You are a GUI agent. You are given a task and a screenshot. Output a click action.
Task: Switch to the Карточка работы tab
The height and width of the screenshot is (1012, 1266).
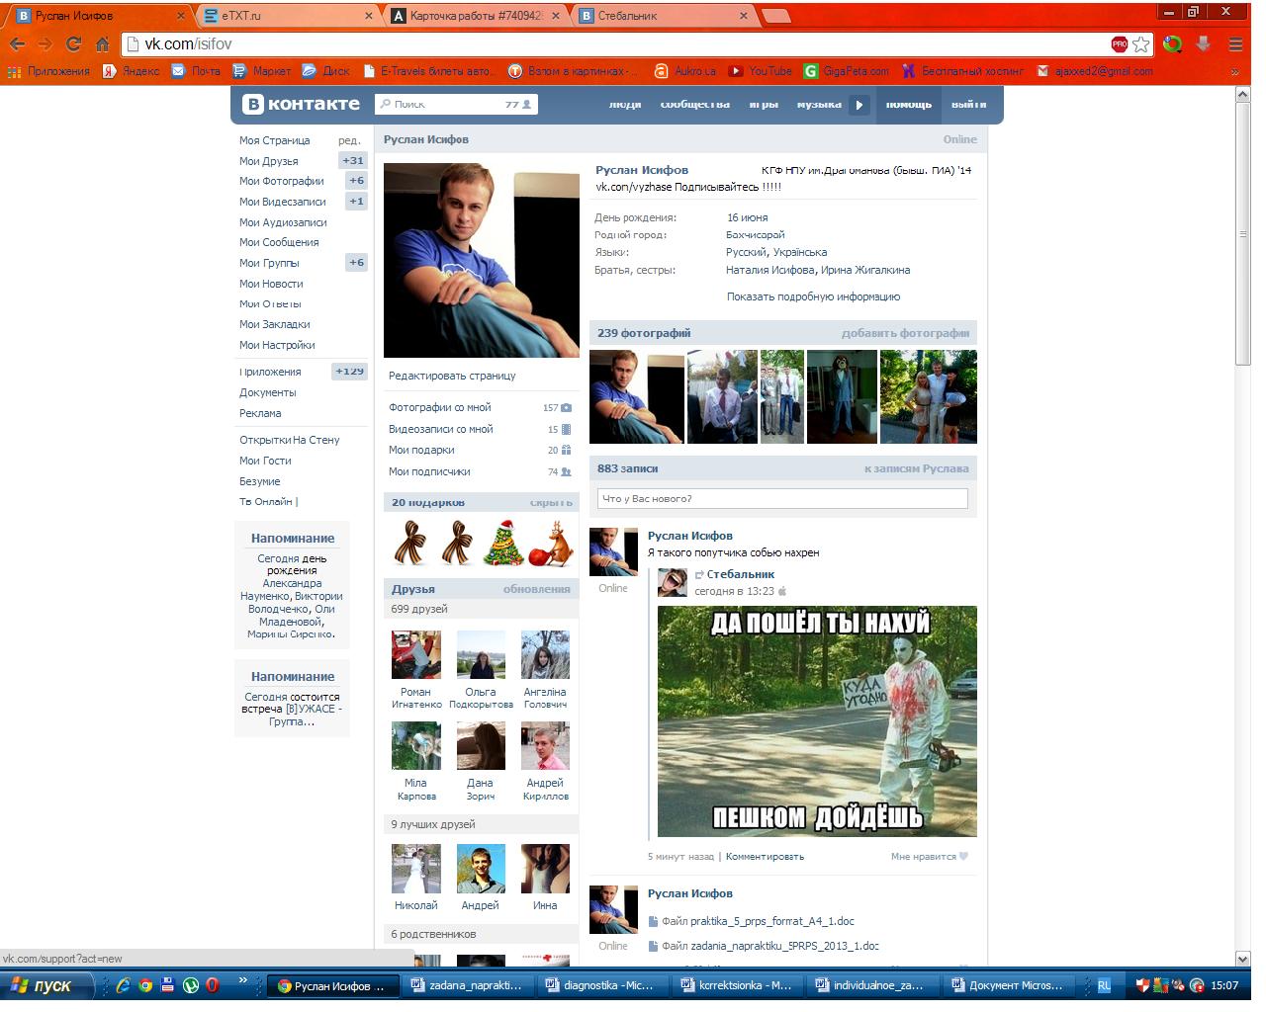pos(476,16)
